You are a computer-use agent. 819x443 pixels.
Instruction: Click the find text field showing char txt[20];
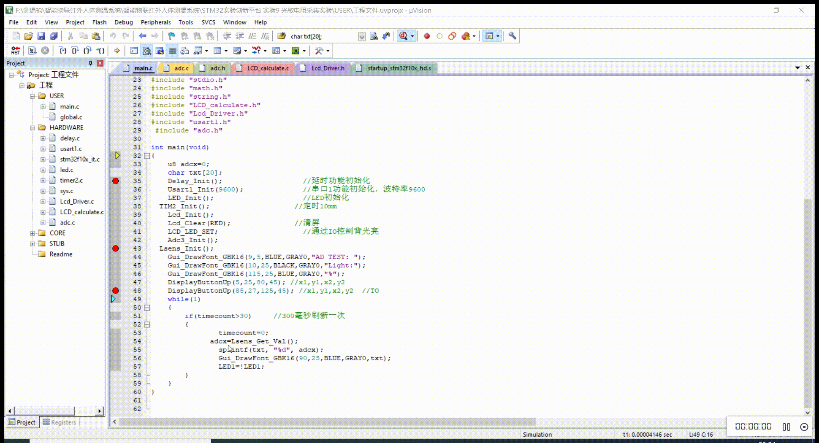323,37
